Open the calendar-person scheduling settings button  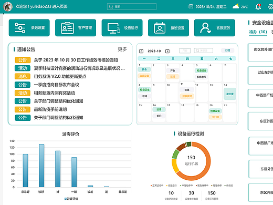pos(169,28)
